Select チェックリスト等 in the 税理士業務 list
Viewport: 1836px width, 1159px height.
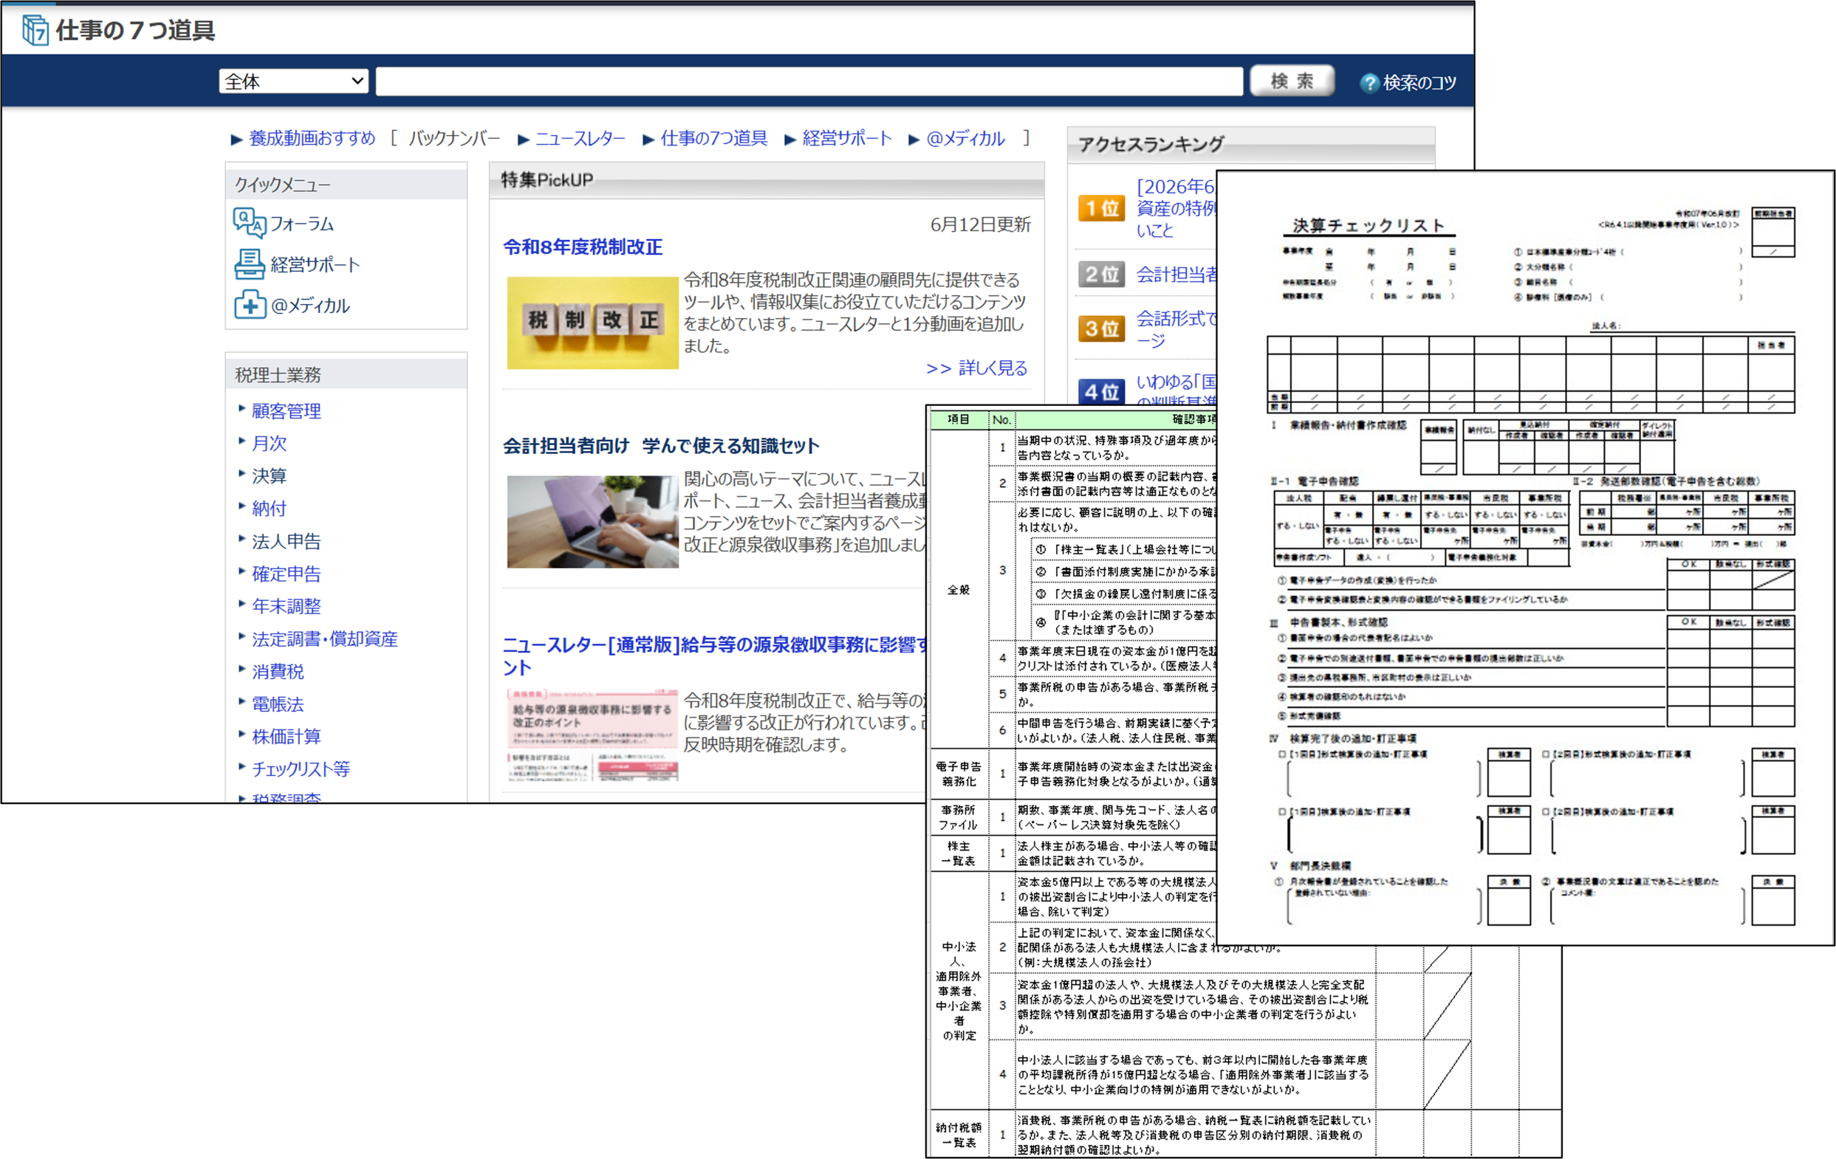[x=301, y=770]
